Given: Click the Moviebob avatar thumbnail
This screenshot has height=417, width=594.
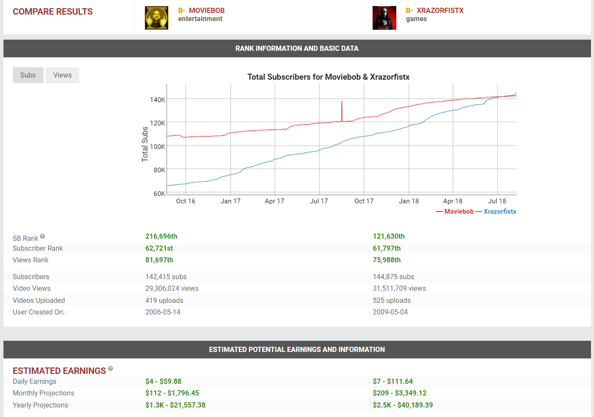Looking at the screenshot, I should coord(156,18).
